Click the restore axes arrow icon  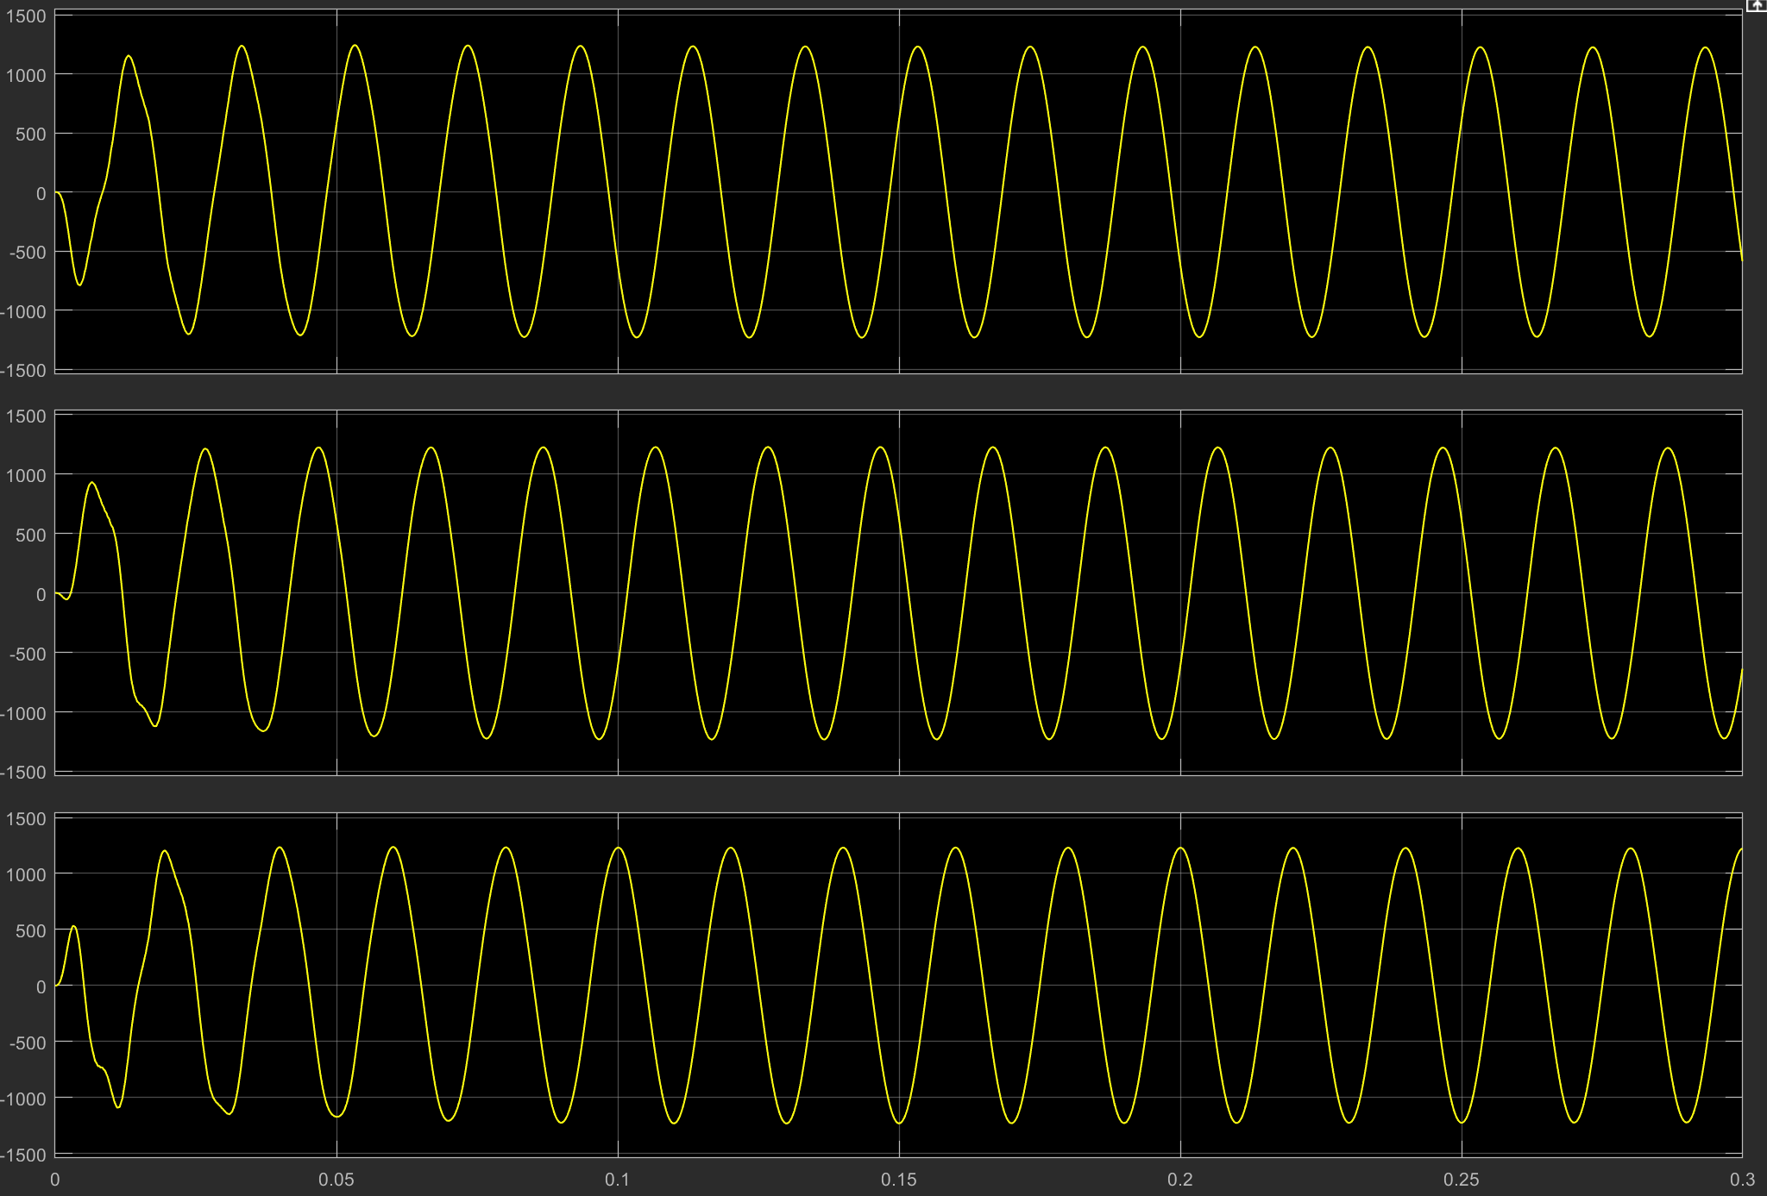(x=1756, y=5)
